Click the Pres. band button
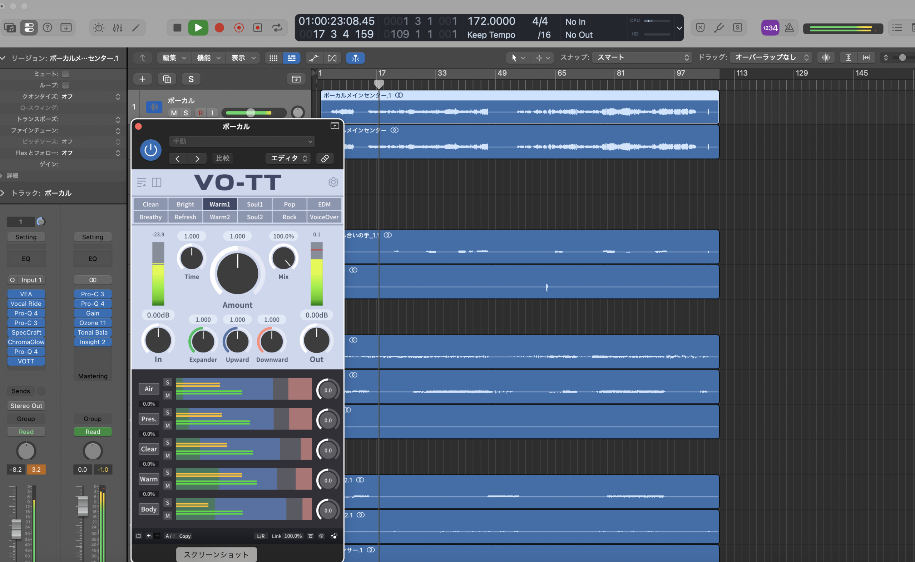This screenshot has width=915, height=562. [x=149, y=419]
